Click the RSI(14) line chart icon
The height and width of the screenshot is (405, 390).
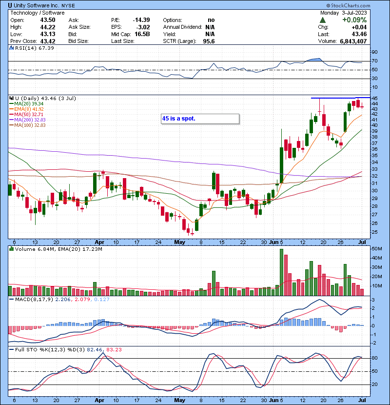(11, 48)
